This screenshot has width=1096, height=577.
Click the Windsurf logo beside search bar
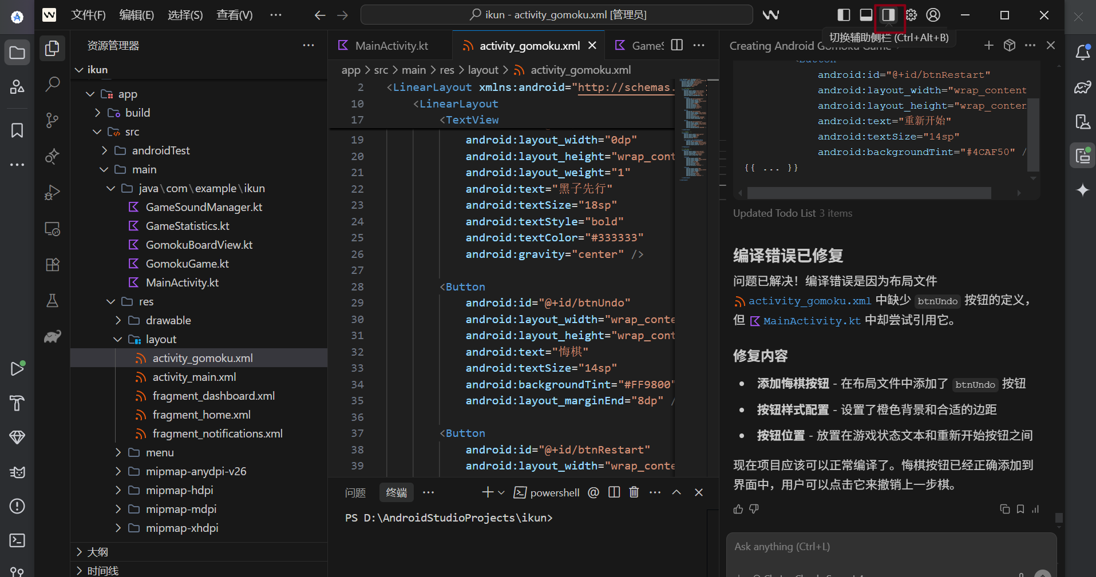771,15
